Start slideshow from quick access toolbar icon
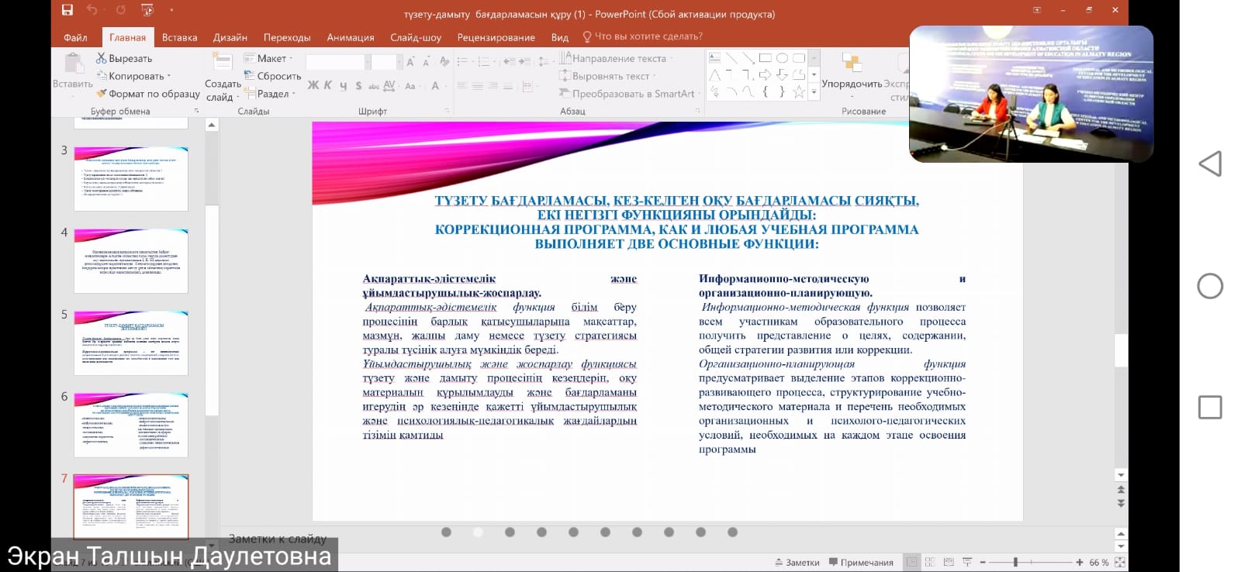 pyautogui.click(x=147, y=10)
